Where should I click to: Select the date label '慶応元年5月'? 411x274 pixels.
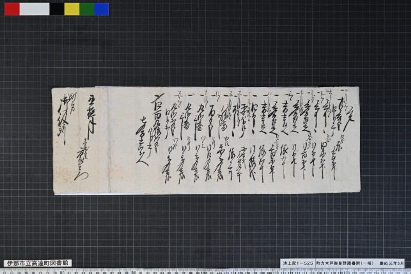pyautogui.click(x=391, y=263)
